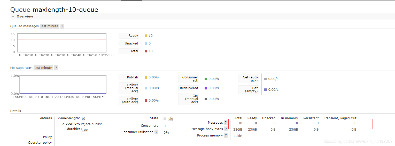Click yellow swatch beside Publish rate

(146, 77)
